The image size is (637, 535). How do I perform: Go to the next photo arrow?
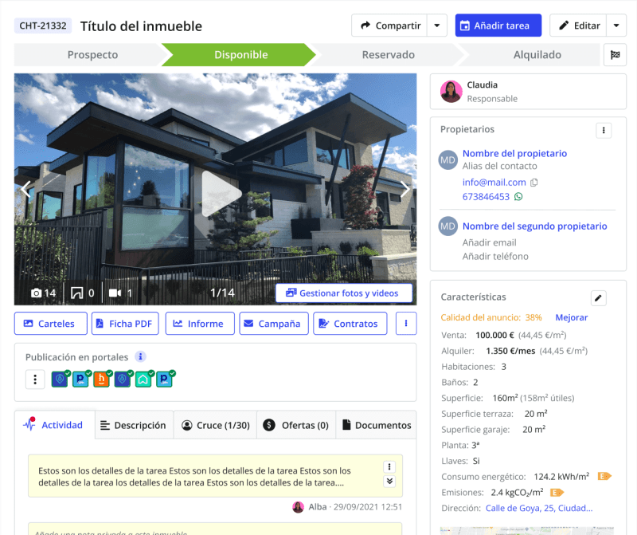404,190
